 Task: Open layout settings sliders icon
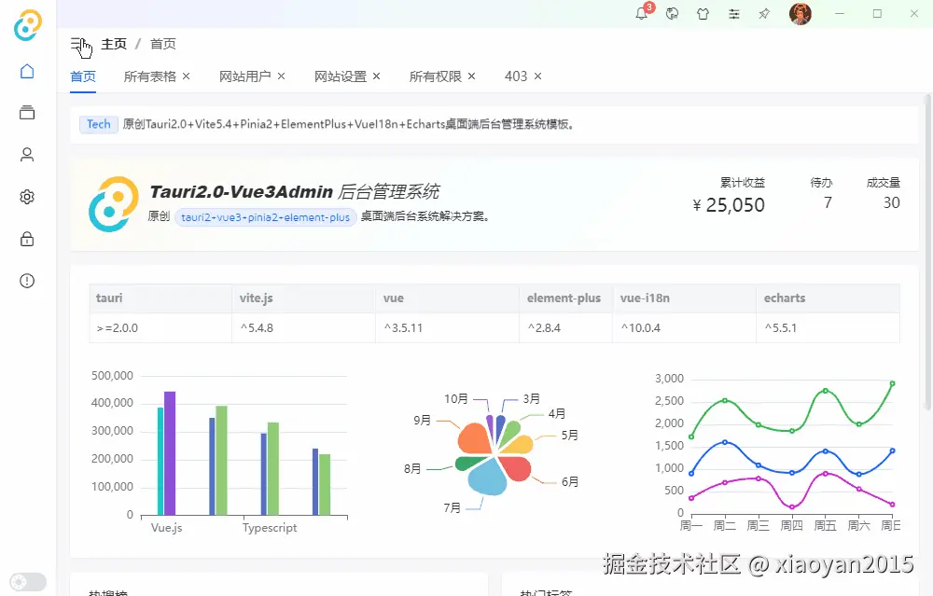click(734, 14)
